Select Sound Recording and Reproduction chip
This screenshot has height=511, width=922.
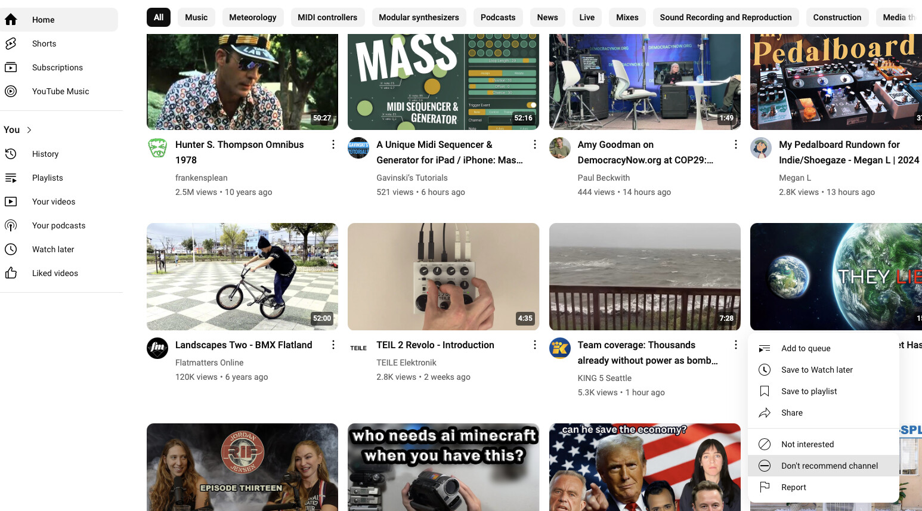[x=726, y=17]
